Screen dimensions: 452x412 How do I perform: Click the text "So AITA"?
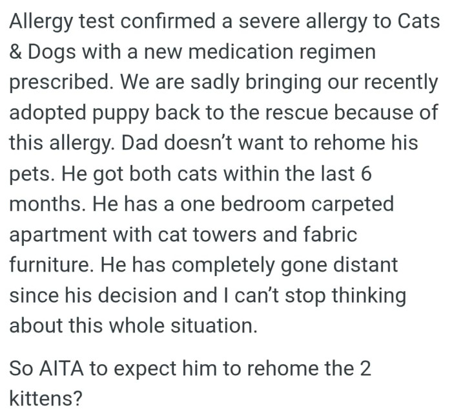click(46, 369)
